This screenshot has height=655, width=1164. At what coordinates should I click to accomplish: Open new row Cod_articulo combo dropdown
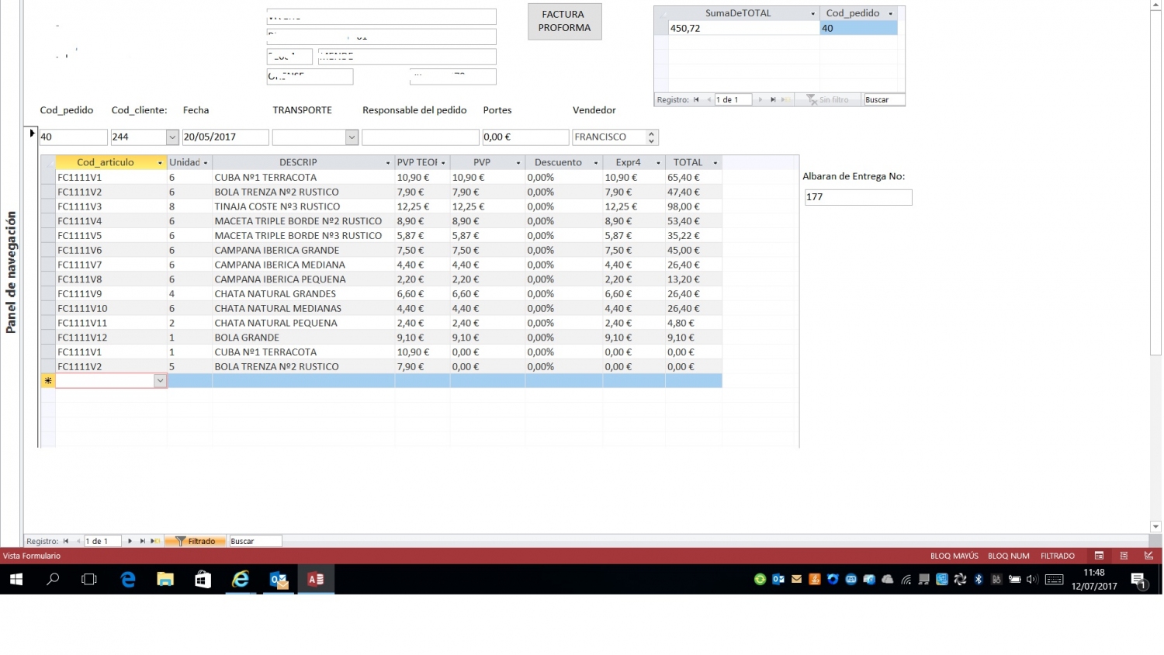coord(160,381)
